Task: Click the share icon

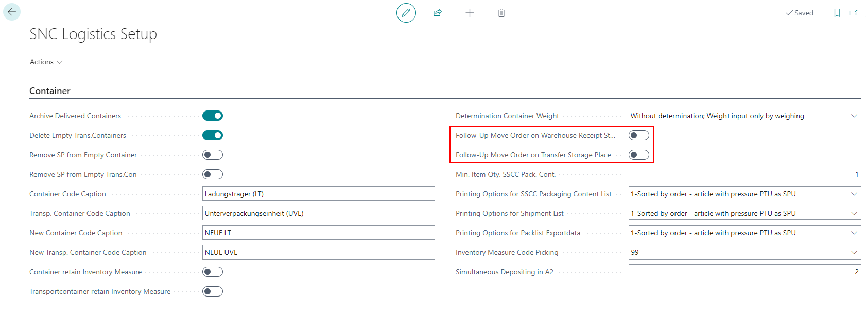Action: point(438,13)
